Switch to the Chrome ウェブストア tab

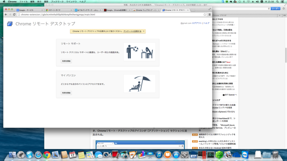pos(146,10)
